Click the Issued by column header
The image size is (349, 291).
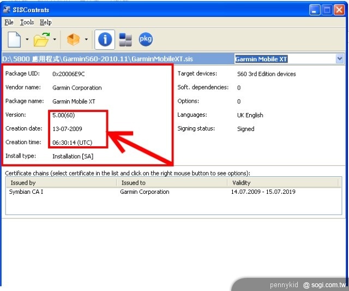(61, 183)
